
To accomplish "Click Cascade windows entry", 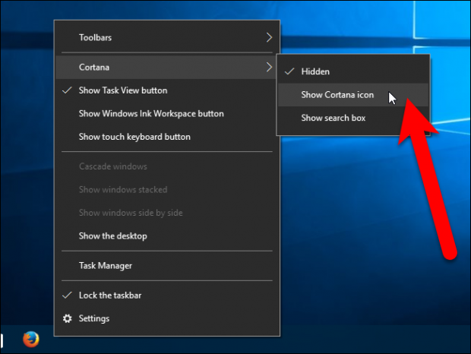I will coord(113,166).
